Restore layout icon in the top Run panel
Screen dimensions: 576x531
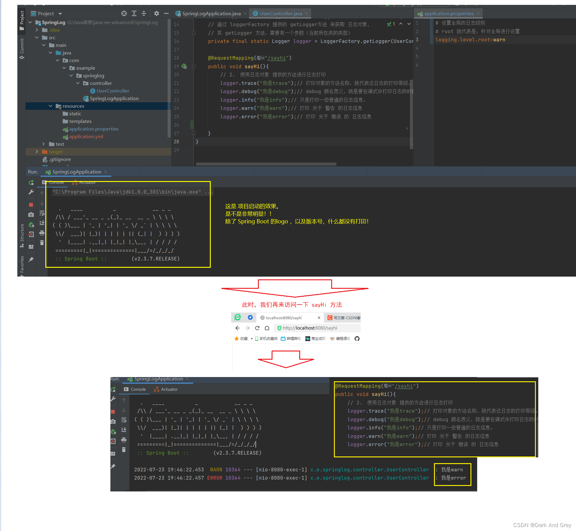[x=31, y=247]
